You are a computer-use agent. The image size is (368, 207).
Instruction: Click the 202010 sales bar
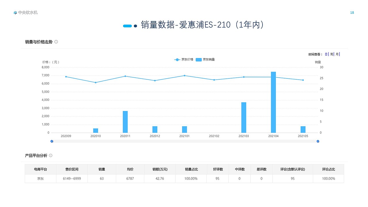point(95,131)
